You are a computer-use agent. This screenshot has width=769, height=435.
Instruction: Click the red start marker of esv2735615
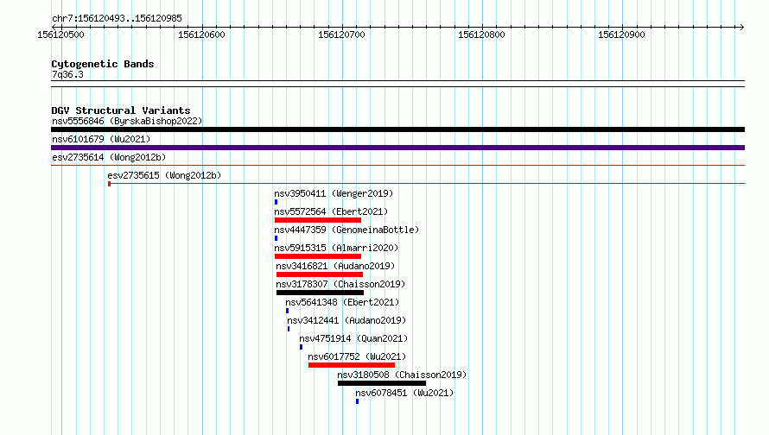pyautogui.click(x=110, y=184)
